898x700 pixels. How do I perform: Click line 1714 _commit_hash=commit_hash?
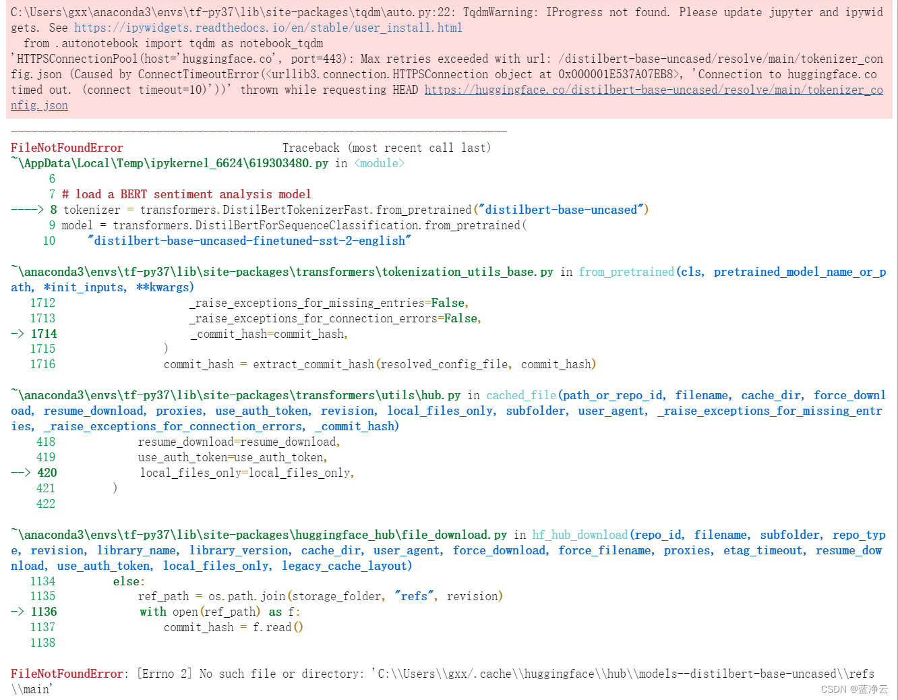tap(269, 334)
